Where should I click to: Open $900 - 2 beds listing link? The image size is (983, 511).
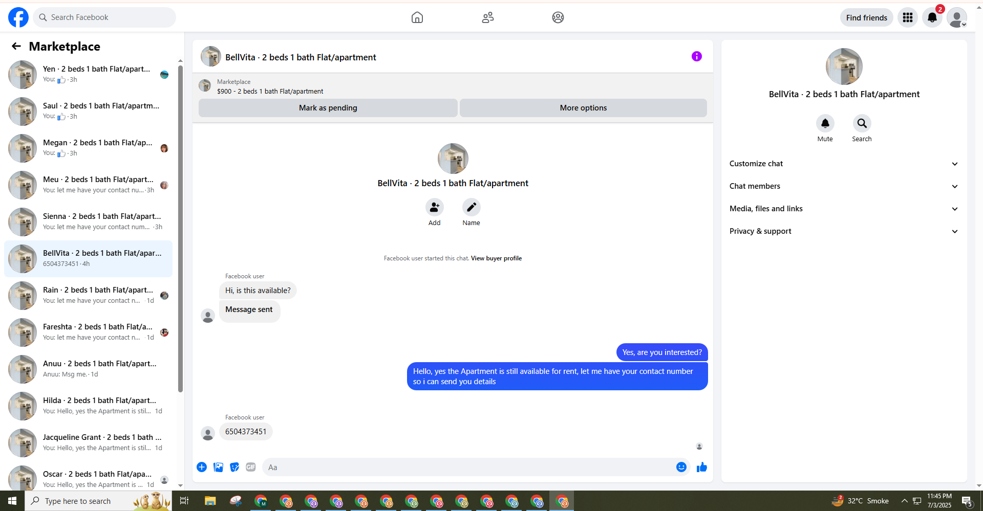point(270,92)
